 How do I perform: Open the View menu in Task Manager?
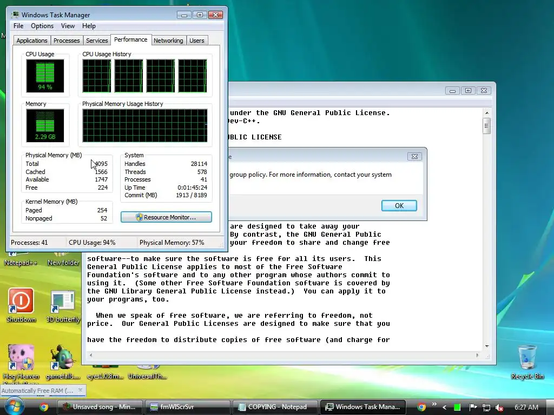pyautogui.click(x=68, y=26)
